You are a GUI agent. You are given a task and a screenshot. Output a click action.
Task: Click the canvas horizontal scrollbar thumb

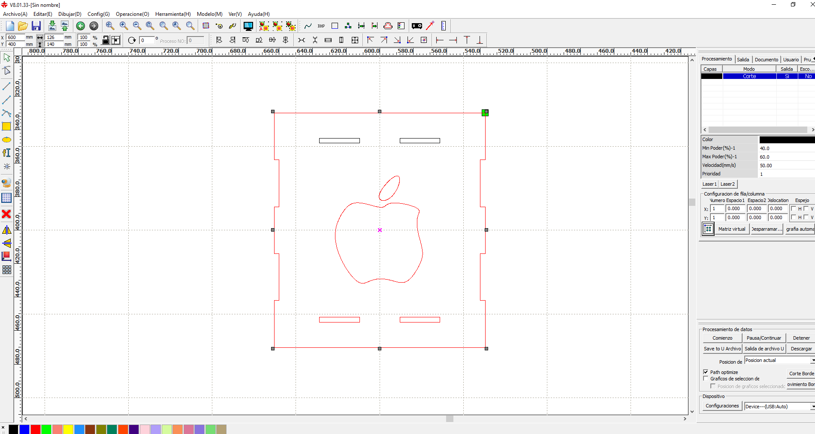[x=450, y=419]
